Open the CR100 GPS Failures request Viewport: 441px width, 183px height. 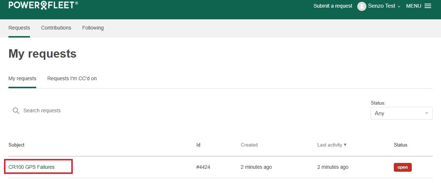(31, 167)
